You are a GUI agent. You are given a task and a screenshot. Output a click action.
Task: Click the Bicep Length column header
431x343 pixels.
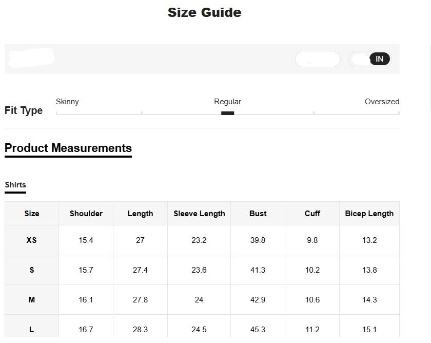[369, 214]
